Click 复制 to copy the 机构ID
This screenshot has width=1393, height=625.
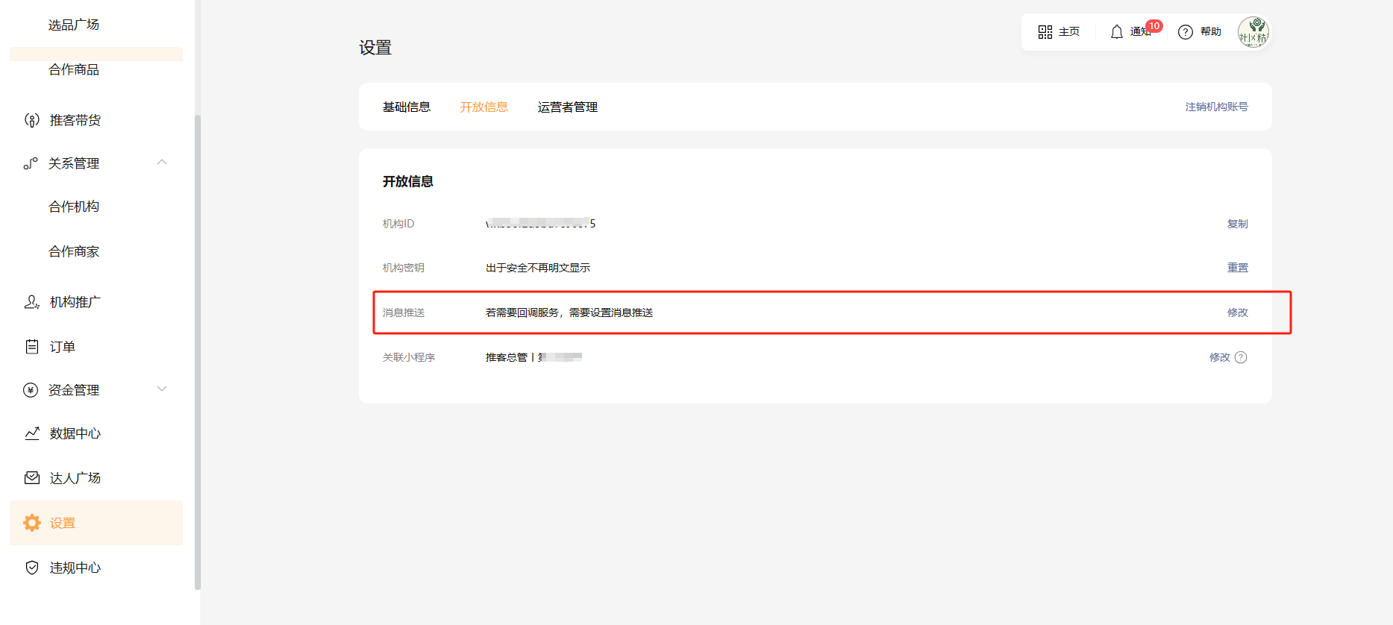point(1237,224)
